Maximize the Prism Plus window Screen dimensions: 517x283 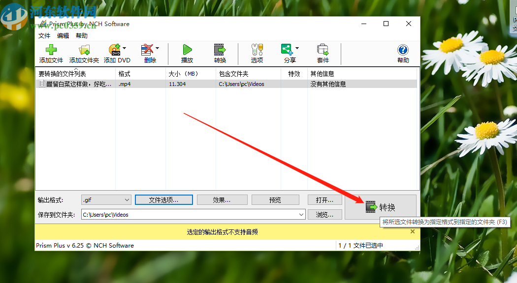click(x=386, y=24)
